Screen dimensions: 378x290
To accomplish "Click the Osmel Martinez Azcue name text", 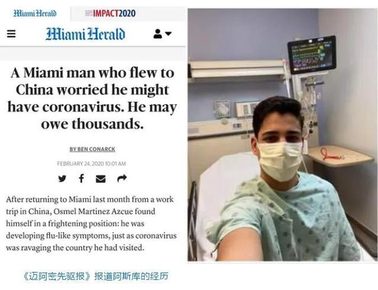I will pos(93,211).
